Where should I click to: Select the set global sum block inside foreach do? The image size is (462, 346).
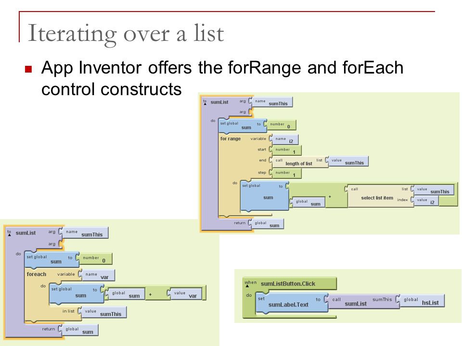(x=77, y=294)
